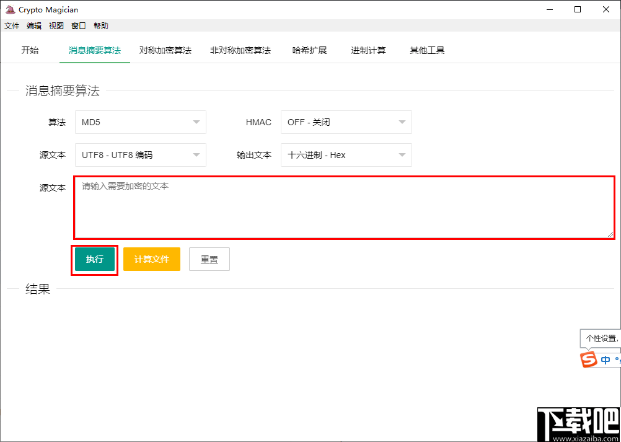The width and height of the screenshot is (621, 442).
Task: Open the 文件 menu
Action: (x=11, y=25)
